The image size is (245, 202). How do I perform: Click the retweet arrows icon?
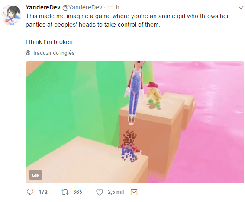[64, 192]
